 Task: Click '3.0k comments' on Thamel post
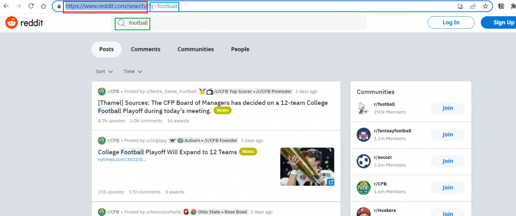(146, 121)
